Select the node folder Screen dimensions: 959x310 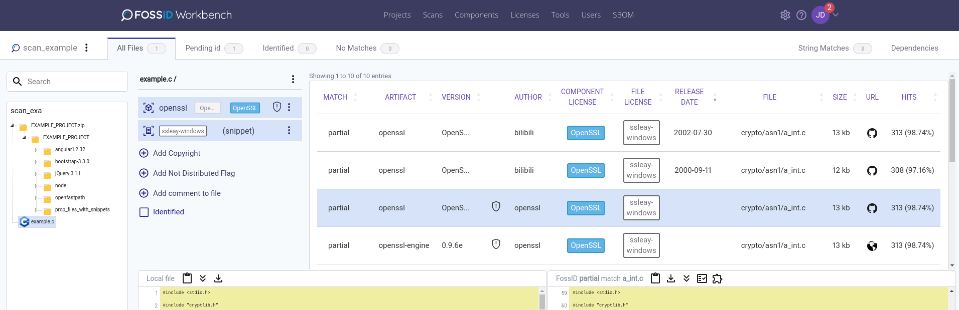pos(60,185)
